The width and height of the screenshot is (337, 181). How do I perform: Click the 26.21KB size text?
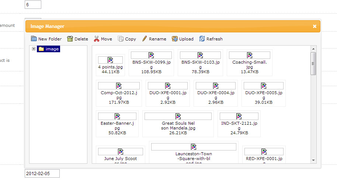click(178, 133)
